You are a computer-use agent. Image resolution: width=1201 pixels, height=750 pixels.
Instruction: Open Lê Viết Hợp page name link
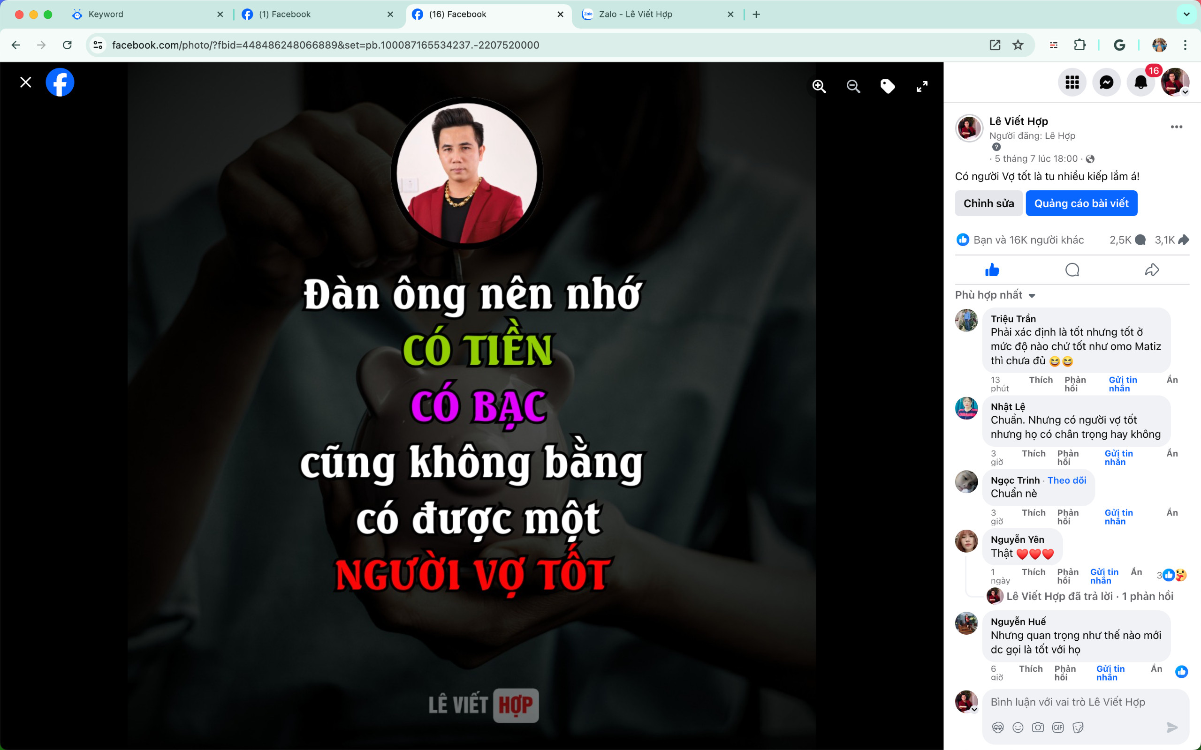1019,121
